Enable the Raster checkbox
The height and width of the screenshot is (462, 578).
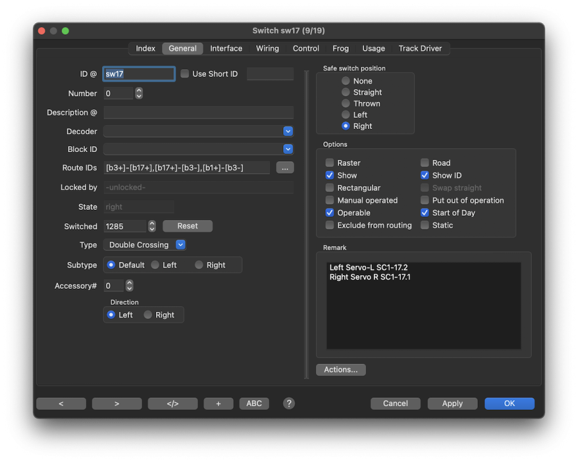tap(330, 163)
